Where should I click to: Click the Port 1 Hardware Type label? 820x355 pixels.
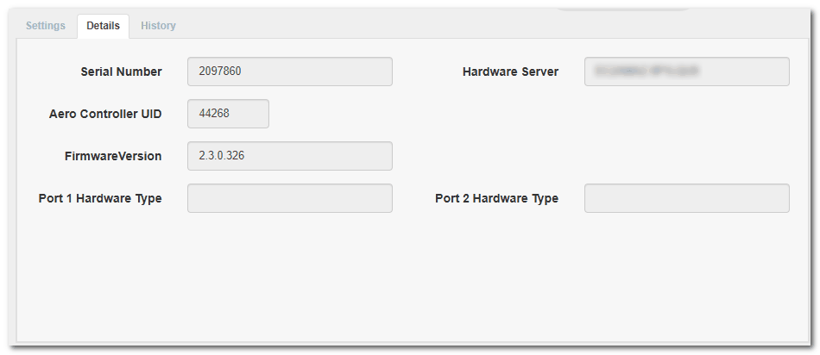click(x=100, y=198)
